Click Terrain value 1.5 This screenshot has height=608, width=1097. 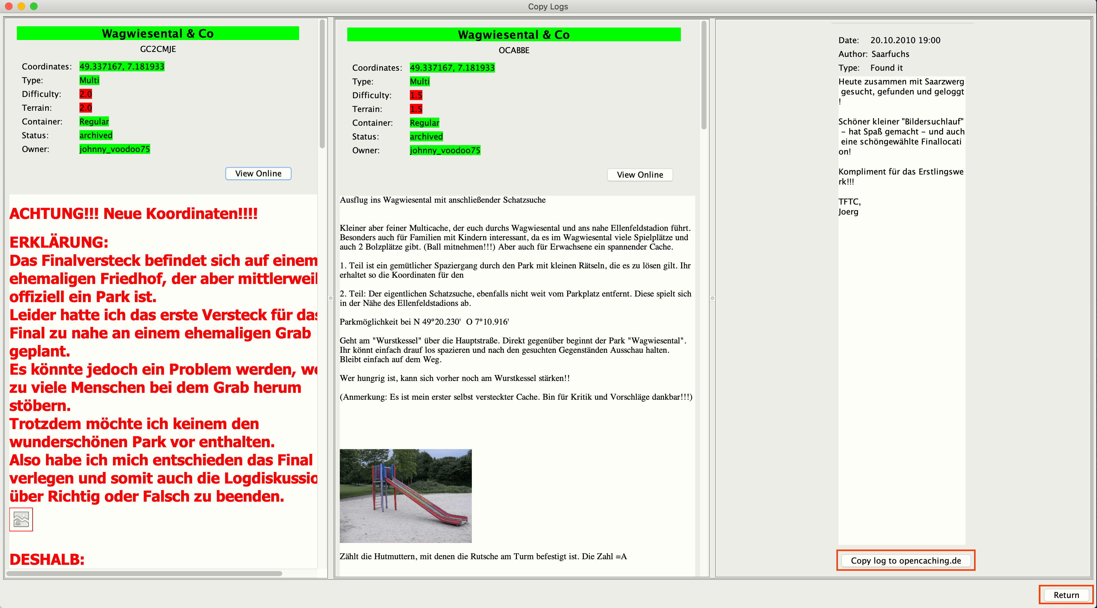[416, 109]
